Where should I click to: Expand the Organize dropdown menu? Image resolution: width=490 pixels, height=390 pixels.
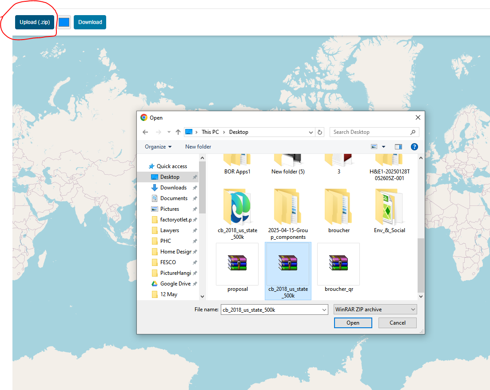pos(157,146)
